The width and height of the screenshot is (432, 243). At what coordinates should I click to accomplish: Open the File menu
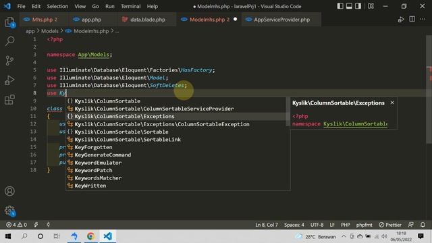point(21,6)
